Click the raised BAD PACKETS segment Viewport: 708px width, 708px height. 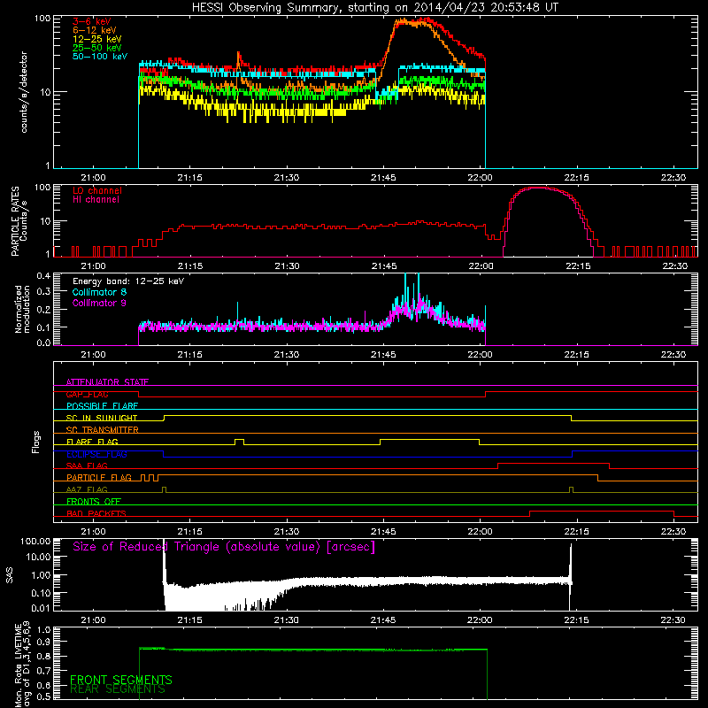click(602, 512)
